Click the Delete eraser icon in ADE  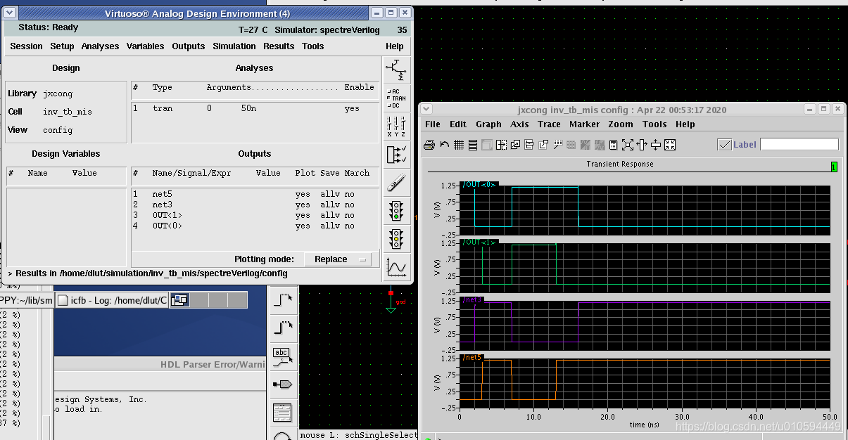tap(397, 183)
